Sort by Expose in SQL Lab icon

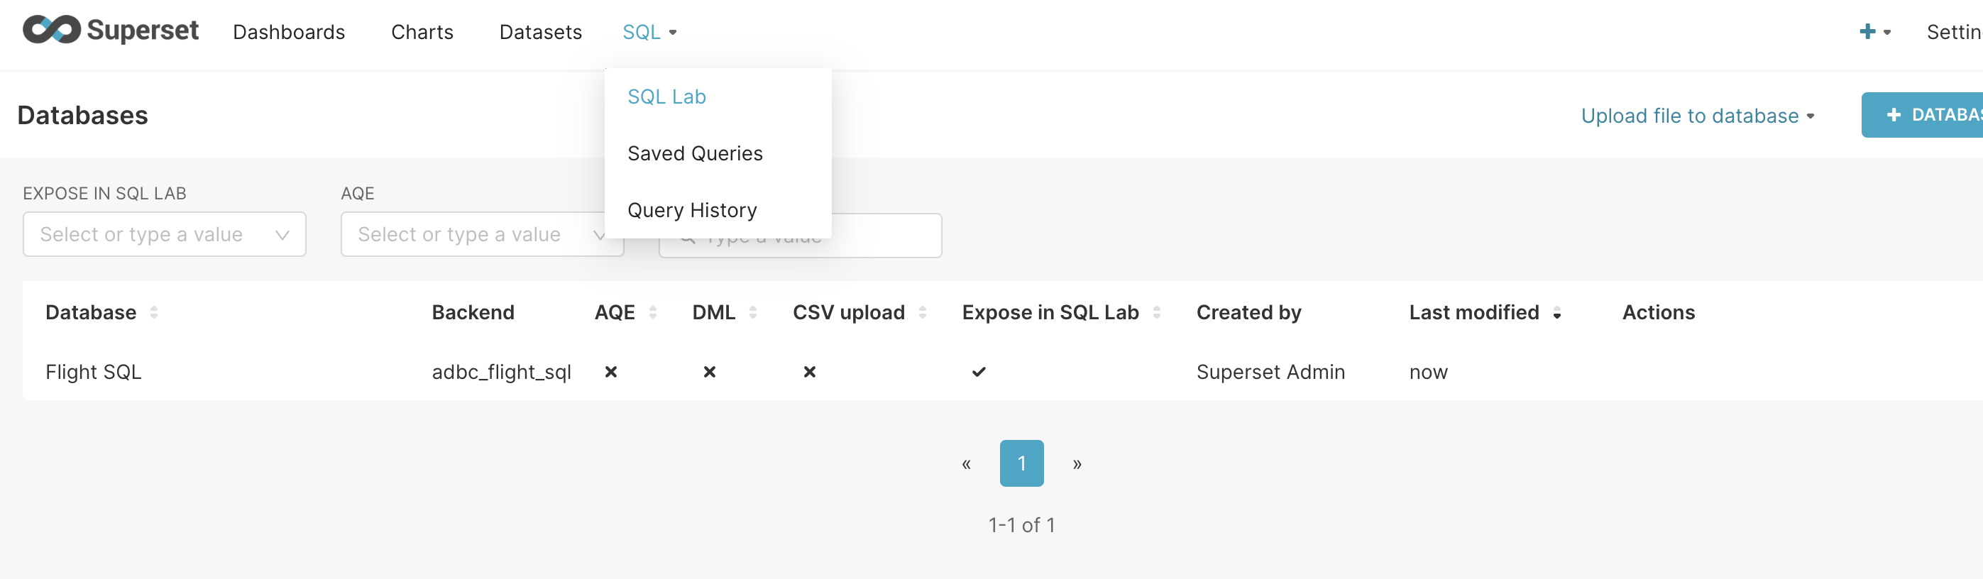point(1156,313)
